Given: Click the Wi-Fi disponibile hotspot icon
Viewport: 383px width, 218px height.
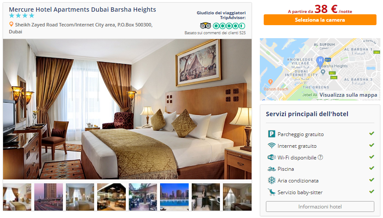Looking at the screenshot, I should [x=272, y=157].
